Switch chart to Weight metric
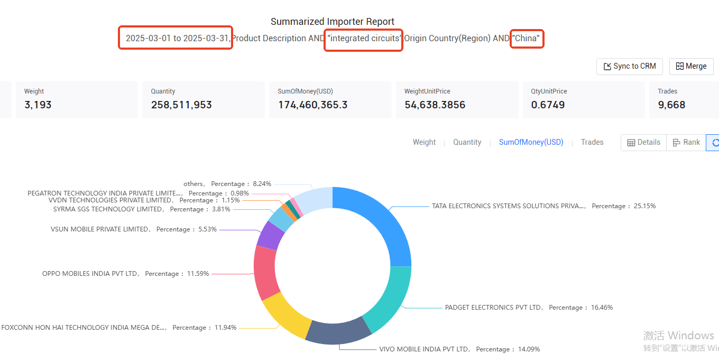 pyautogui.click(x=424, y=142)
